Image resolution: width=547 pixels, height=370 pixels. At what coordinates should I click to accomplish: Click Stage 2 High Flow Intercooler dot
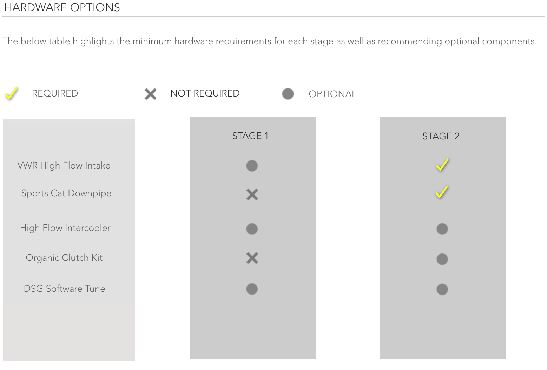(x=442, y=229)
